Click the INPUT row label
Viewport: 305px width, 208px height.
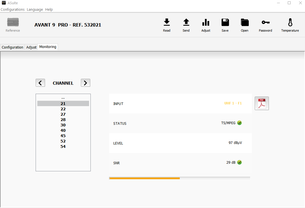click(118, 104)
